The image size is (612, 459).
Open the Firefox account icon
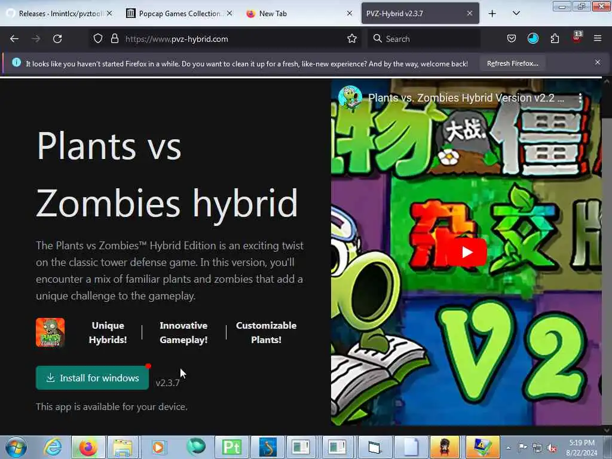tap(533, 39)
